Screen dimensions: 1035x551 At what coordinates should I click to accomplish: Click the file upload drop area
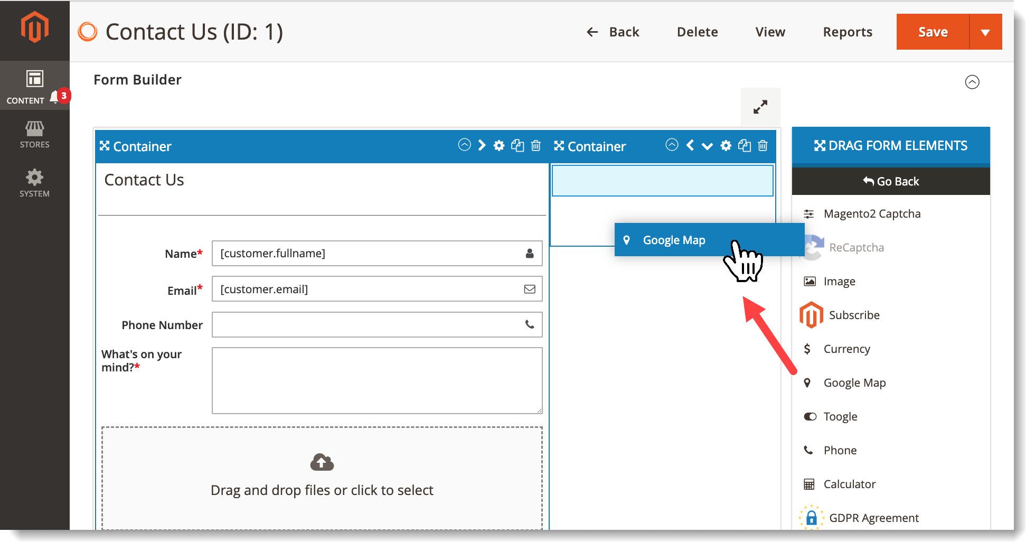click(322, 478)
